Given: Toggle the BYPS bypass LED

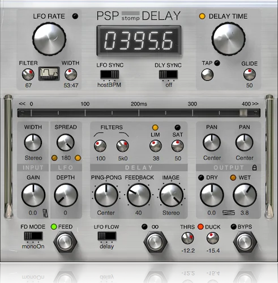Looking at the screenshot, I should pos(233,226).
